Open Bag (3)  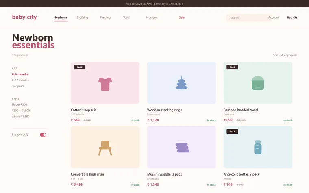click(x=292, y=17)
